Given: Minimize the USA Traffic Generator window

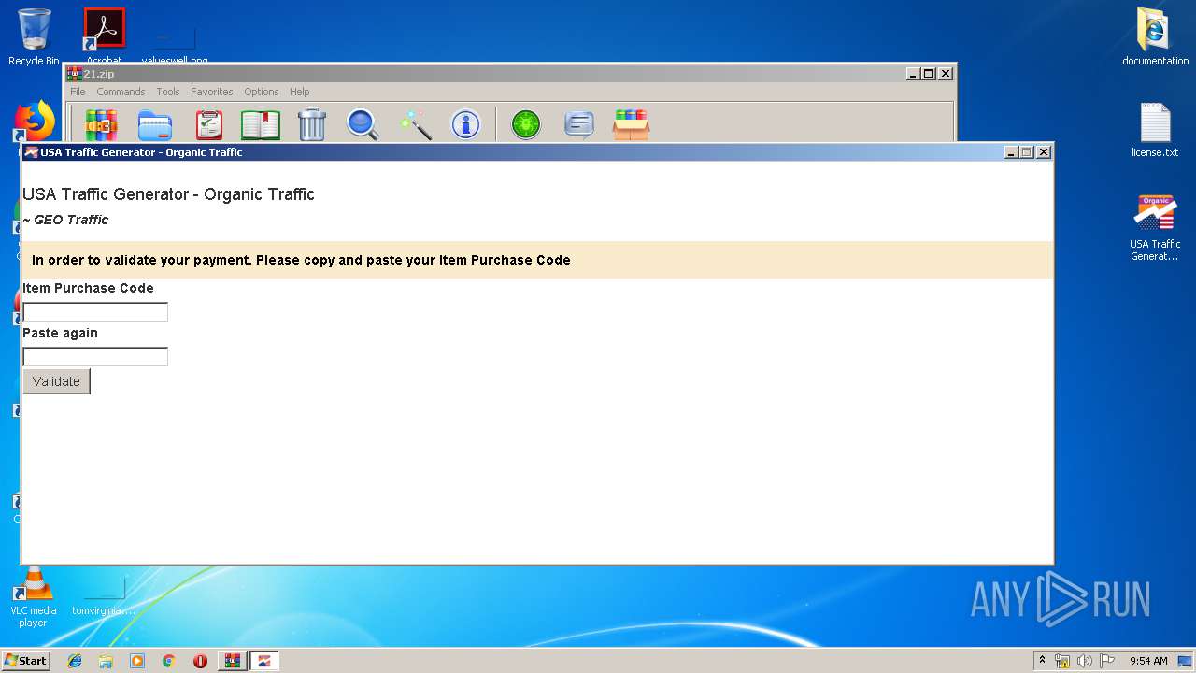Looking at the screenshot, I should [1012, 152].
